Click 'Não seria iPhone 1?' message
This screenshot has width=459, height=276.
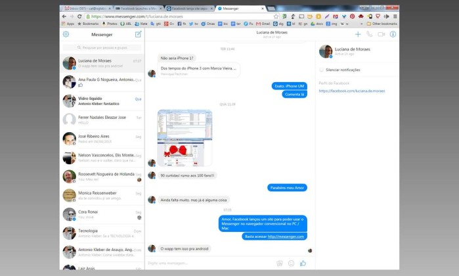click(x=177, y=58)
